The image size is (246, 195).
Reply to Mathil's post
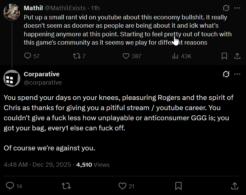click(28, 56)
